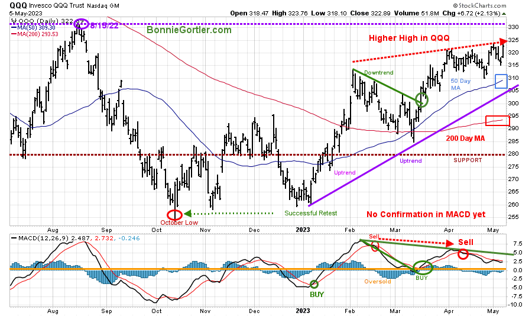Click the 325 price axis label

tap(513, 40)
